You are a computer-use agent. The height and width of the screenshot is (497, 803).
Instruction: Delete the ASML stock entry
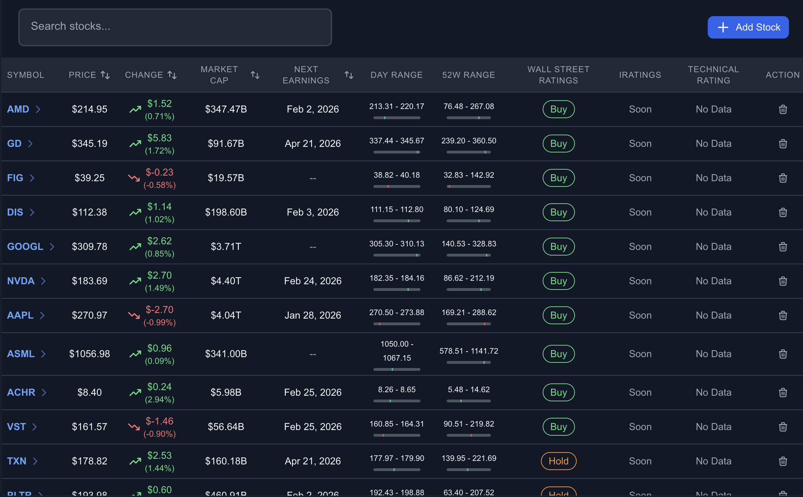(783, 354)
